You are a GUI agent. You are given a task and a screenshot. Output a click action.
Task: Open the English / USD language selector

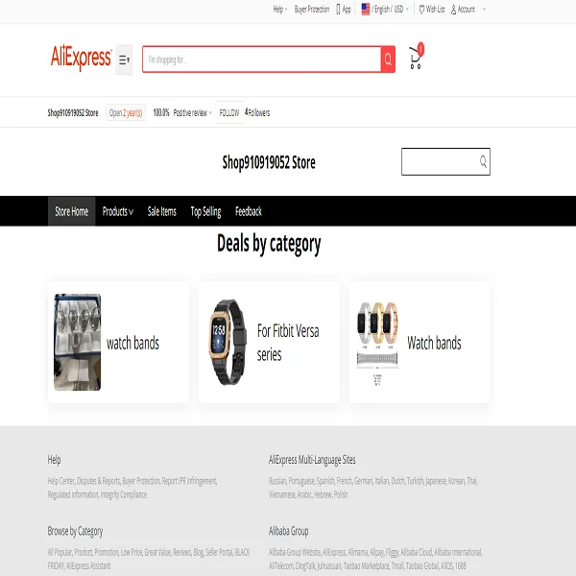click(385, 10)
